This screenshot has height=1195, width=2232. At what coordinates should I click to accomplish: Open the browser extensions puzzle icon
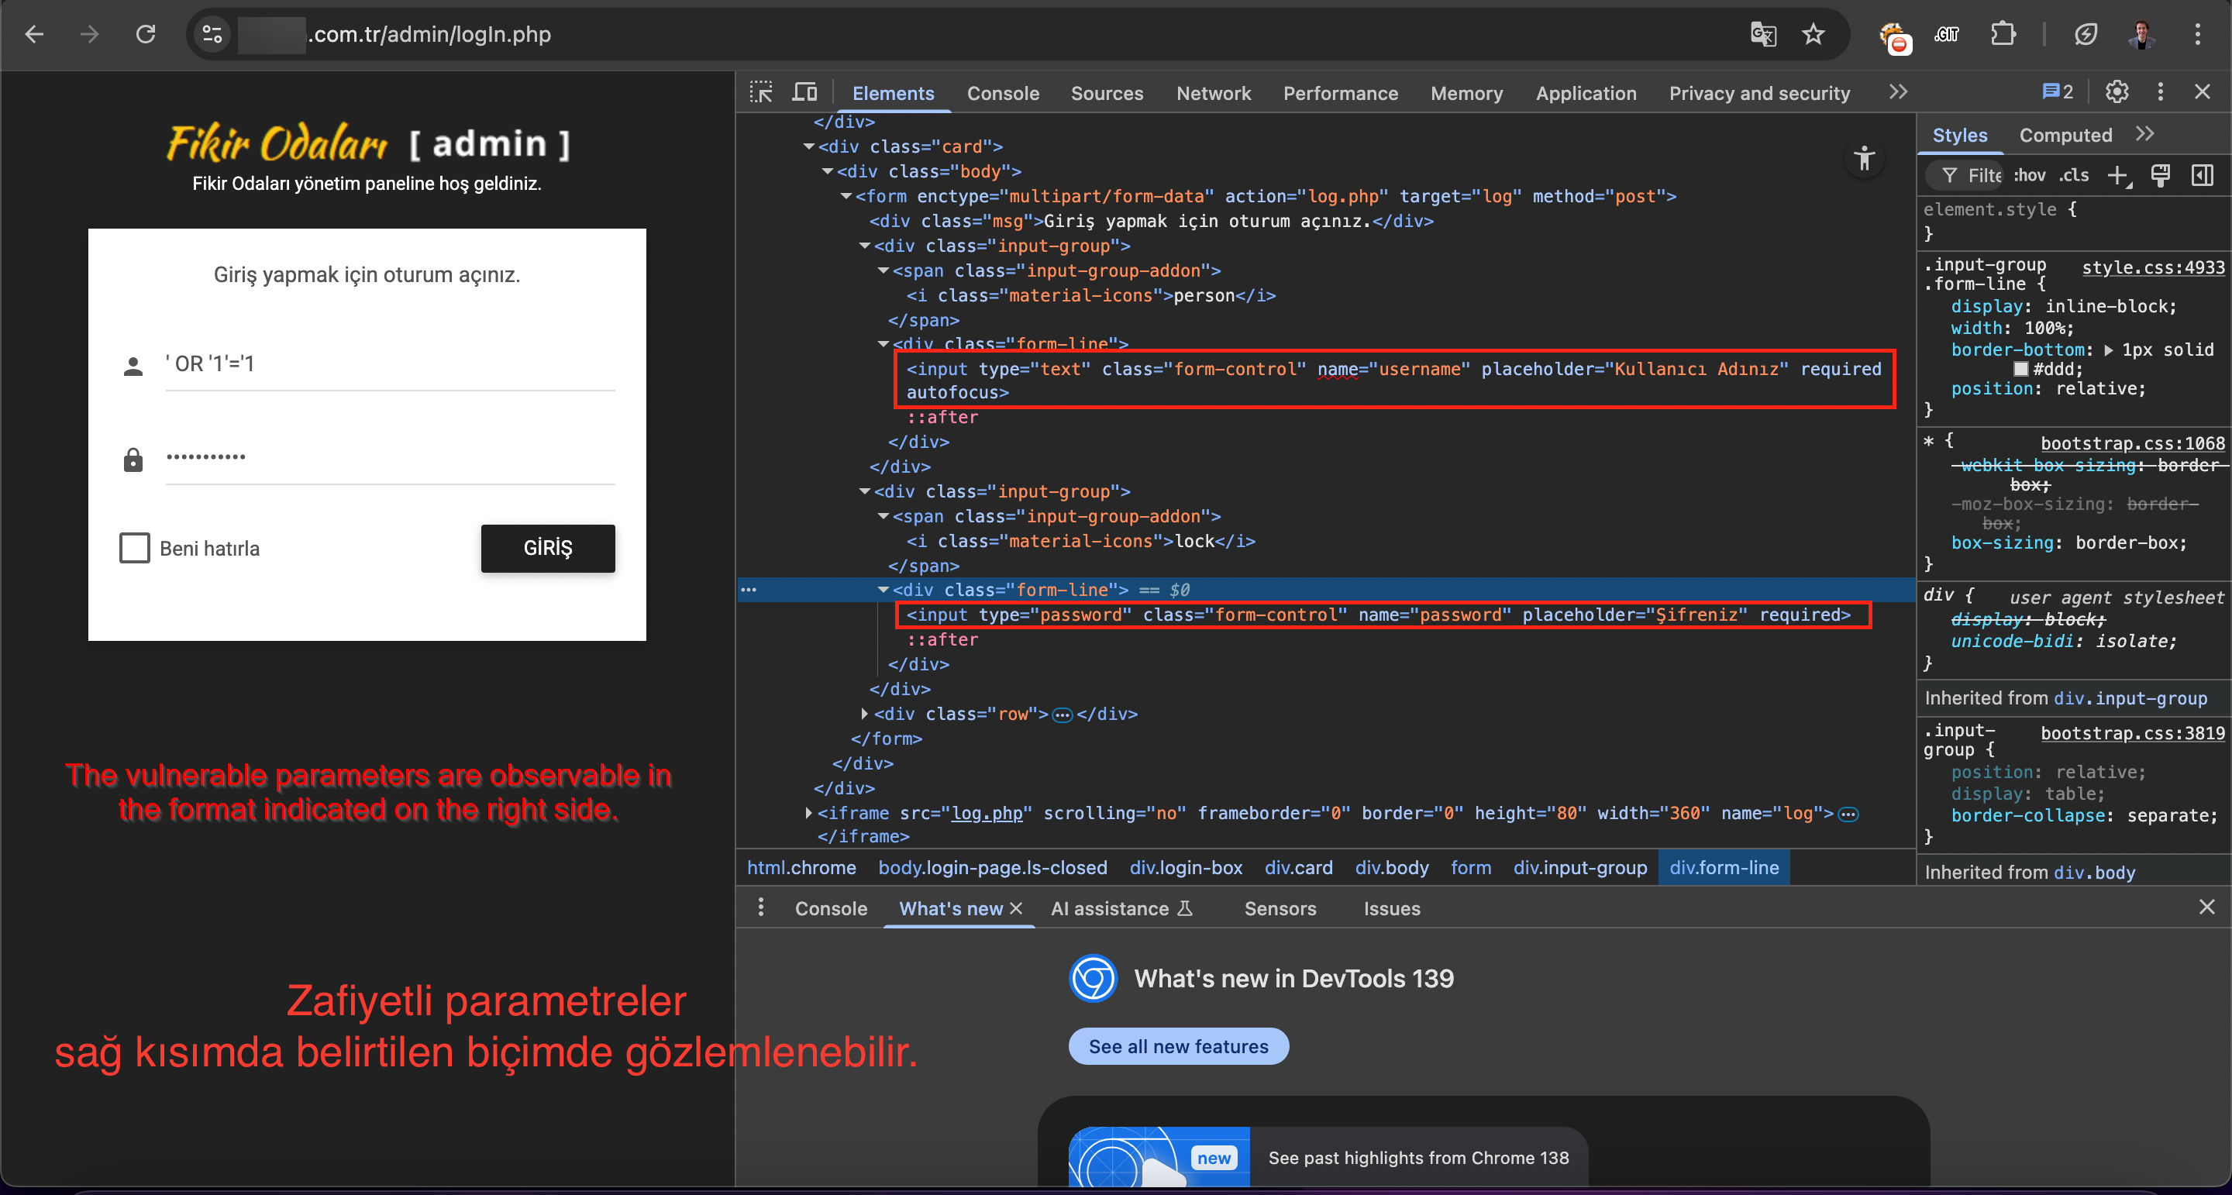(2004, 35)
